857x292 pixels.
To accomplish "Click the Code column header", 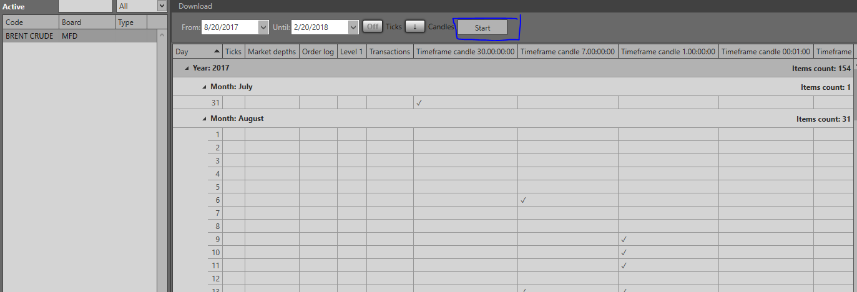I will tap(31, 22).
